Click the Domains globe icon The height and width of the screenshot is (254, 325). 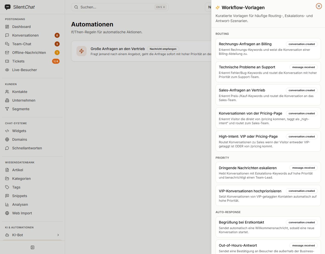click(x=7, y=139)
